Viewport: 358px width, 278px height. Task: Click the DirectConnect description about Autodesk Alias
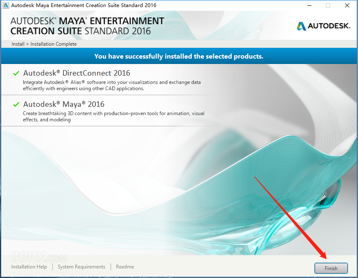[112, 85]
